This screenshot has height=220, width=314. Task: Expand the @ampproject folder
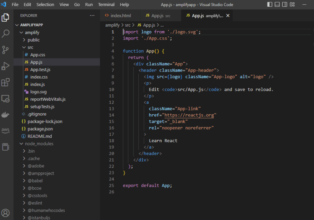57,173
